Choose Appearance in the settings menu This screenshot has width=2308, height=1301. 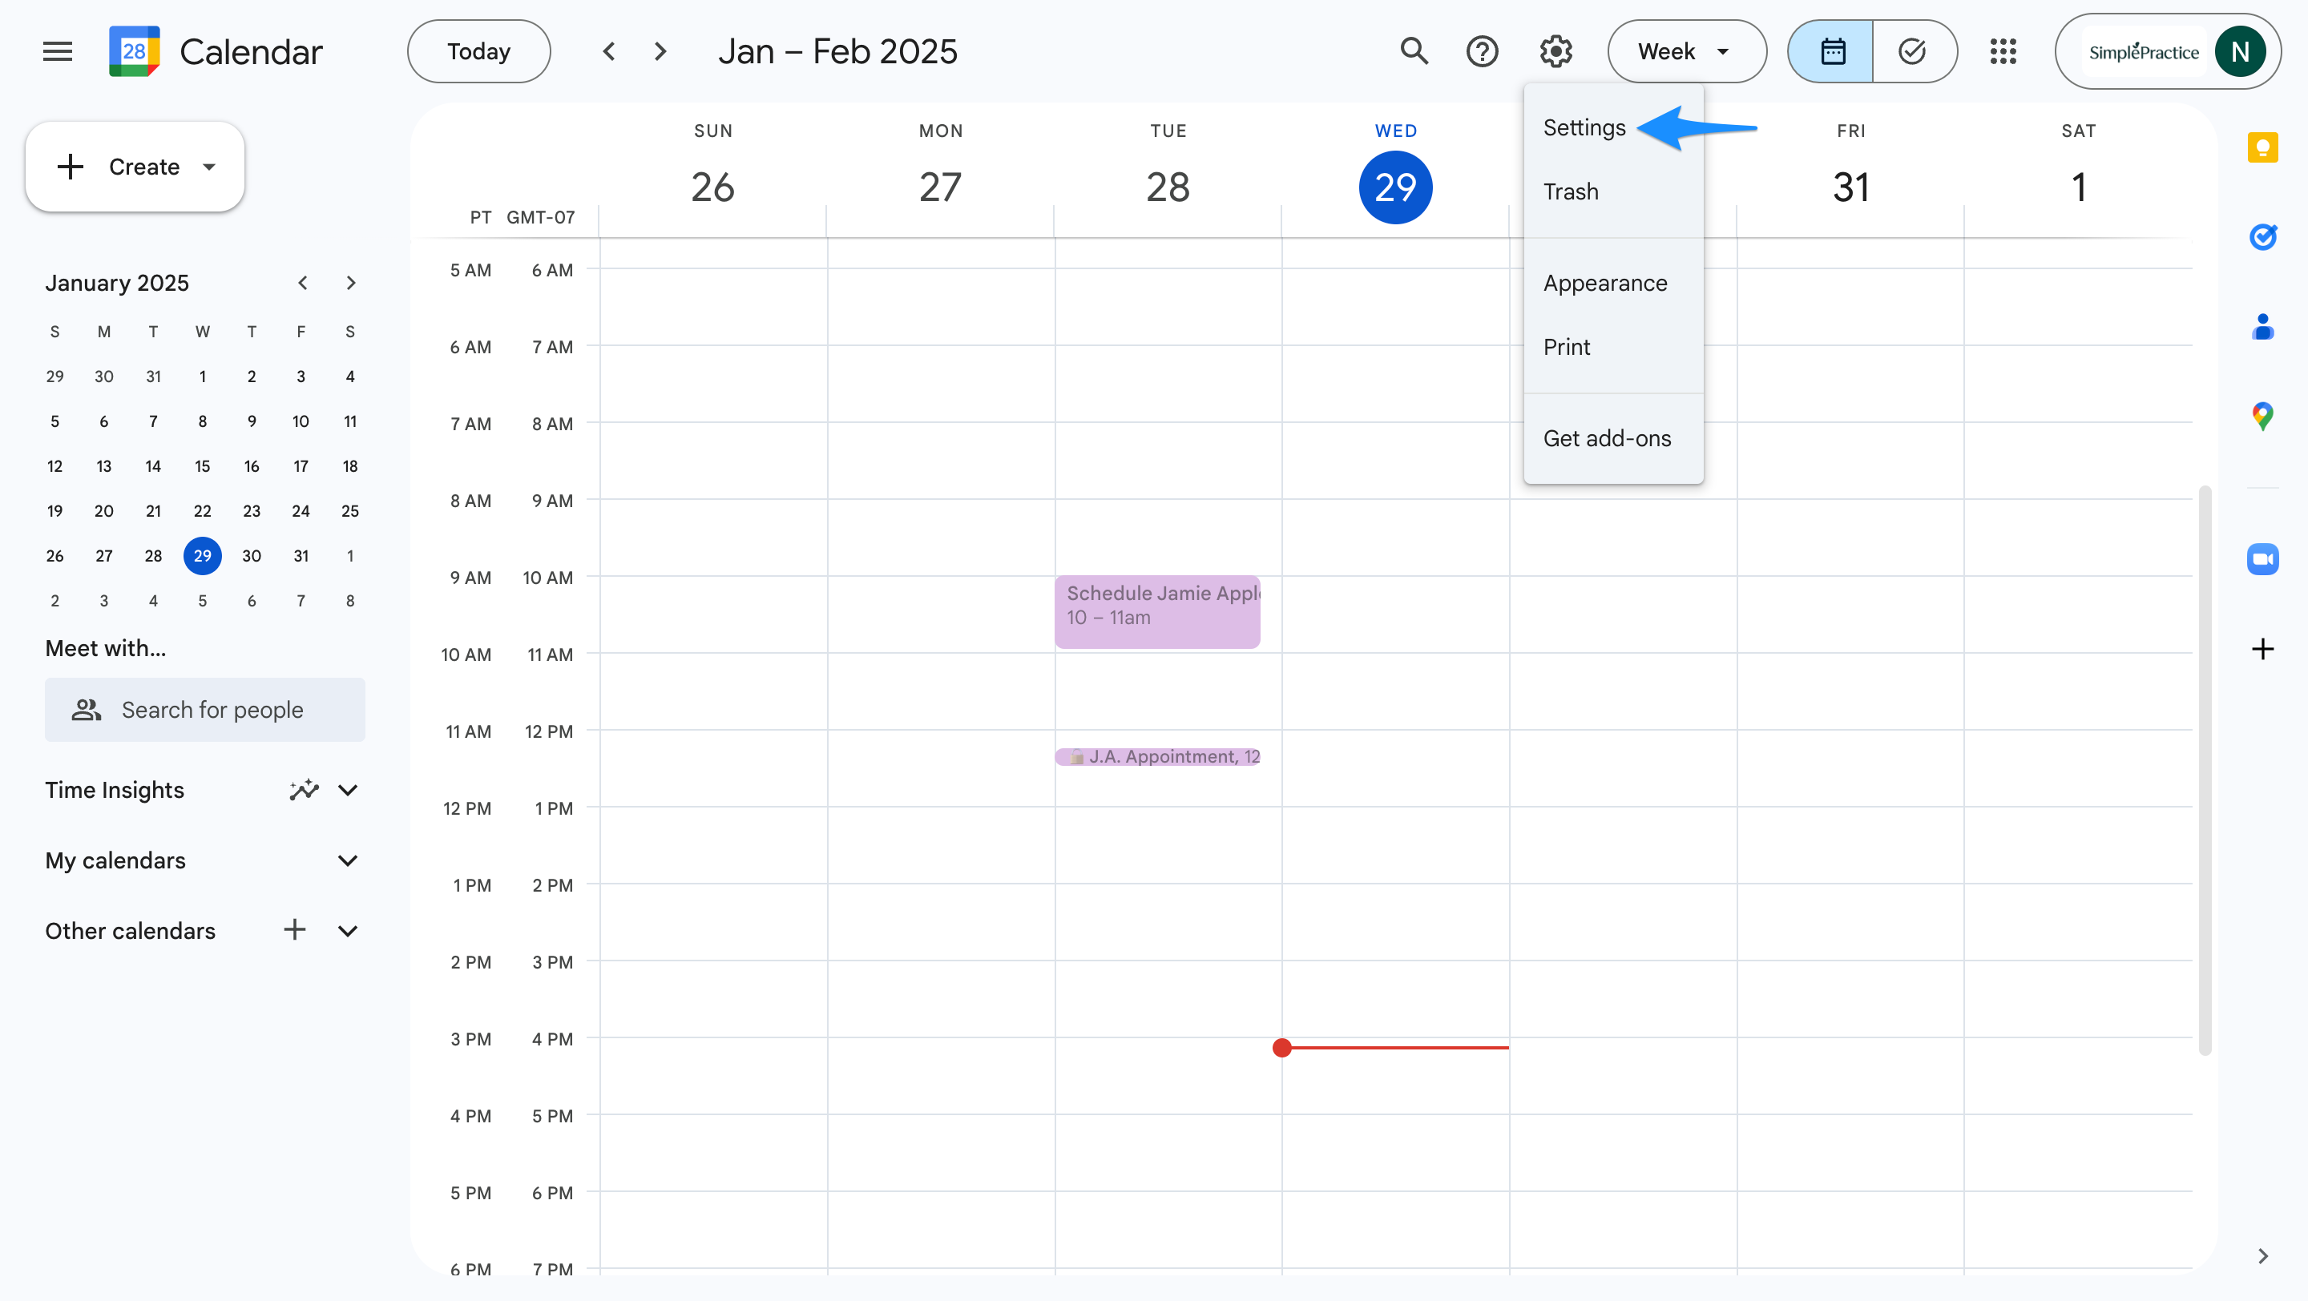(x=1604, y=283)
